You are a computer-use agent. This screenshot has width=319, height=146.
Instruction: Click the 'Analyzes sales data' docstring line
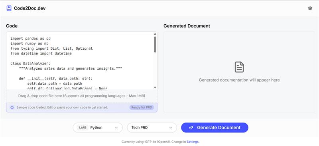coord(71,69)
